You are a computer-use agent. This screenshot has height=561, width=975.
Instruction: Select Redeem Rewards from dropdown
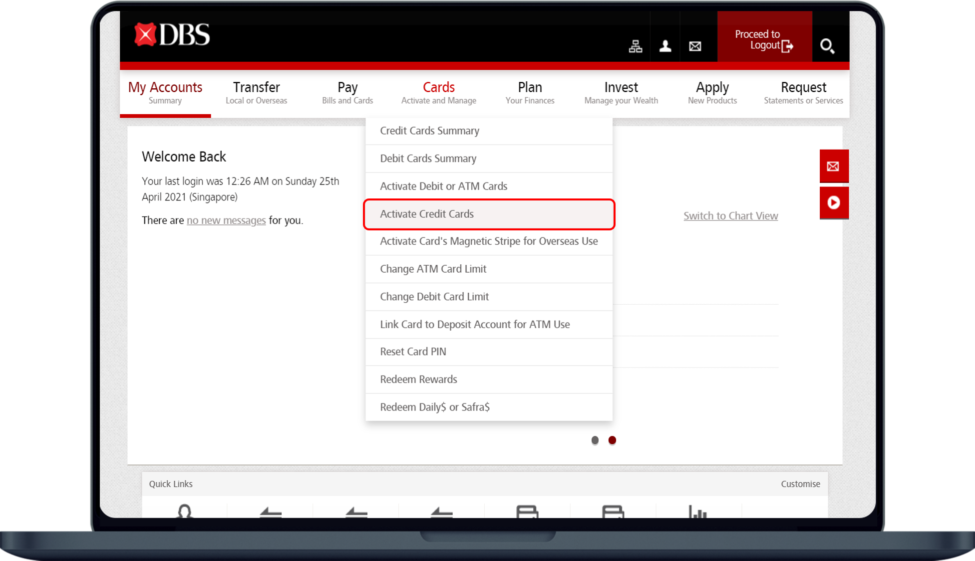(418, 379)
